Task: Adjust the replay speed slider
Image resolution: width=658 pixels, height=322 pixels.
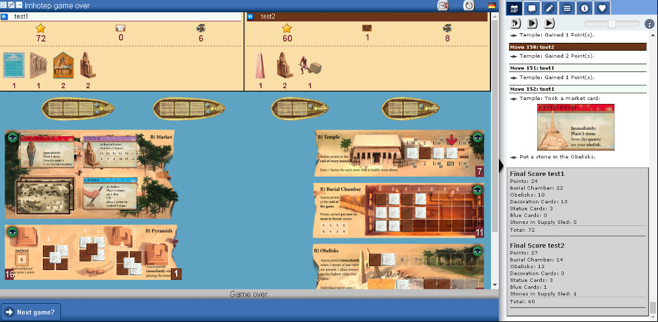Action: coord(612,24)
